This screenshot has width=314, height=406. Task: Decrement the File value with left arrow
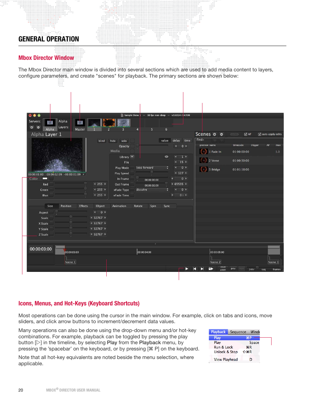point(175,162)
